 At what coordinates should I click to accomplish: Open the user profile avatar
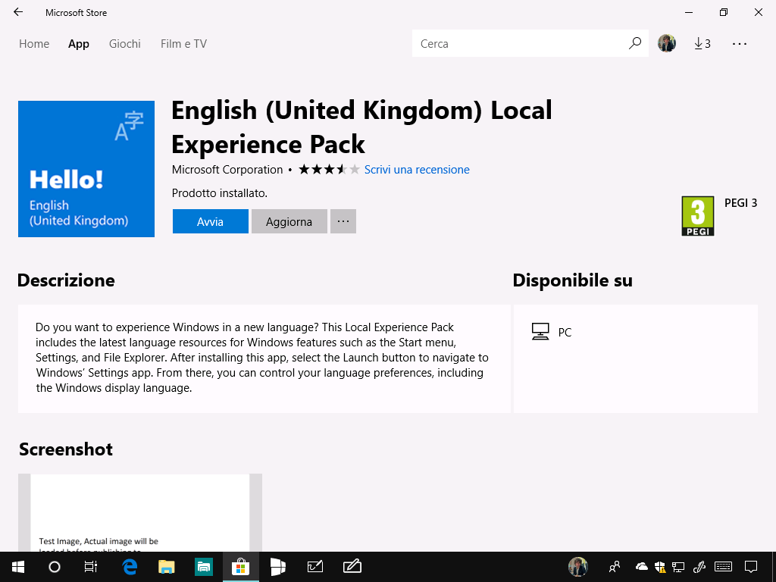point(667,43)
